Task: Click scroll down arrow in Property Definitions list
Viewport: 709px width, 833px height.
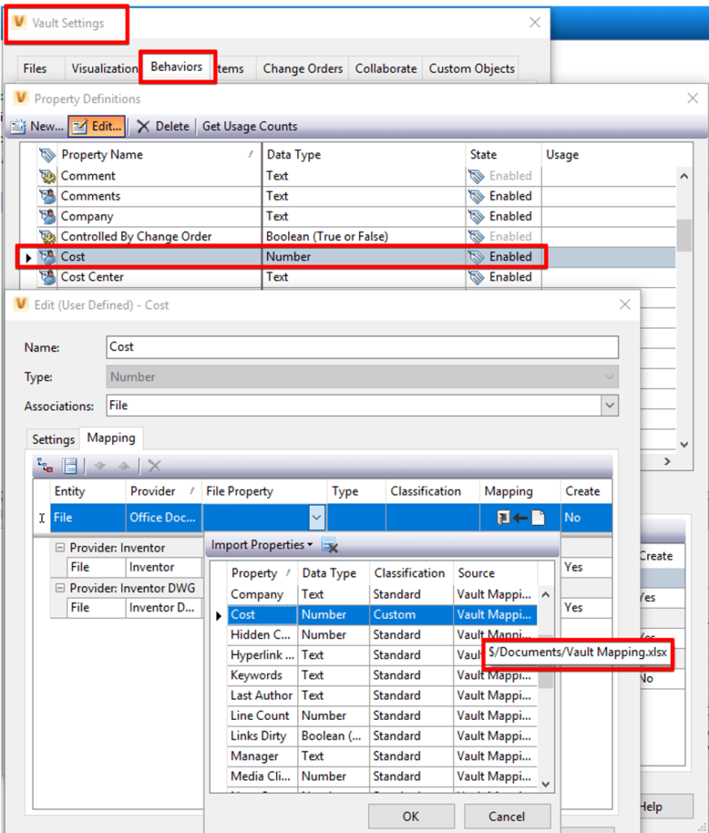Action: point(685,444)
